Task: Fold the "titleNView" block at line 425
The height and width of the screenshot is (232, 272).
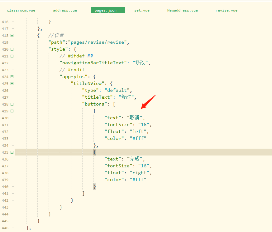Action: pyautogui.click(x=12, y=84)
